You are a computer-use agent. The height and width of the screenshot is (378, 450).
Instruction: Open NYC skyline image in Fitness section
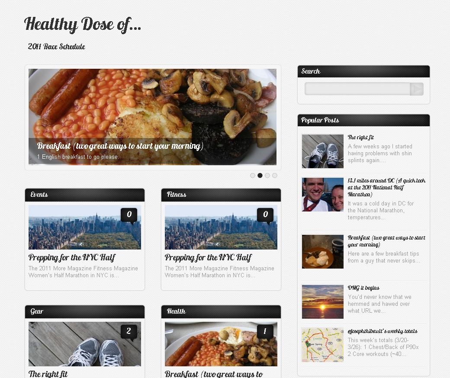221,227
